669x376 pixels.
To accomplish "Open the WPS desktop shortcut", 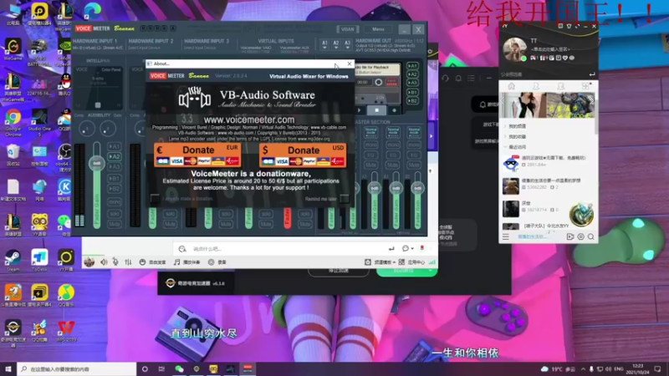I will click(x=66, y=331).
